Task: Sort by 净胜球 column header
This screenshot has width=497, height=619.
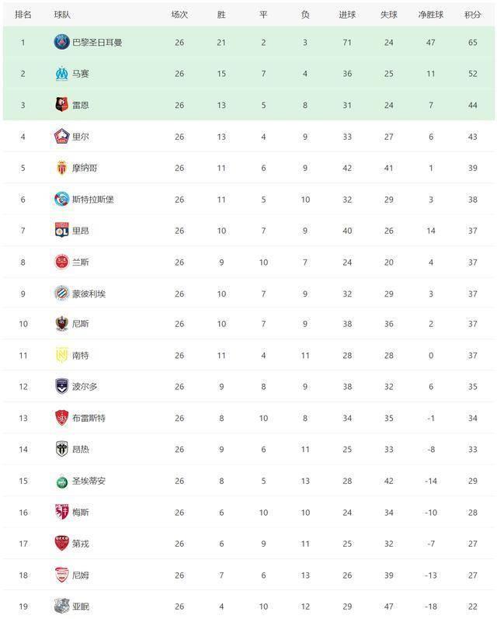Action: point(431,15)
